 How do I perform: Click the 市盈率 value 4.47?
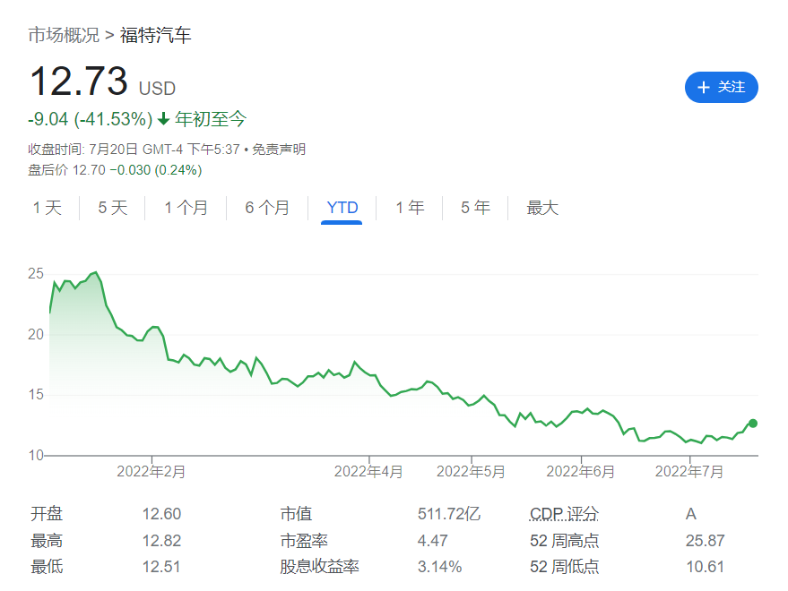[x=432, y=540]
